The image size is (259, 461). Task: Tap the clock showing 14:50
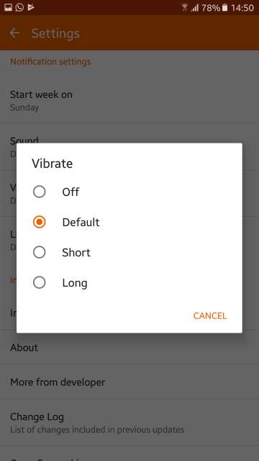click(x=242, y=8)
